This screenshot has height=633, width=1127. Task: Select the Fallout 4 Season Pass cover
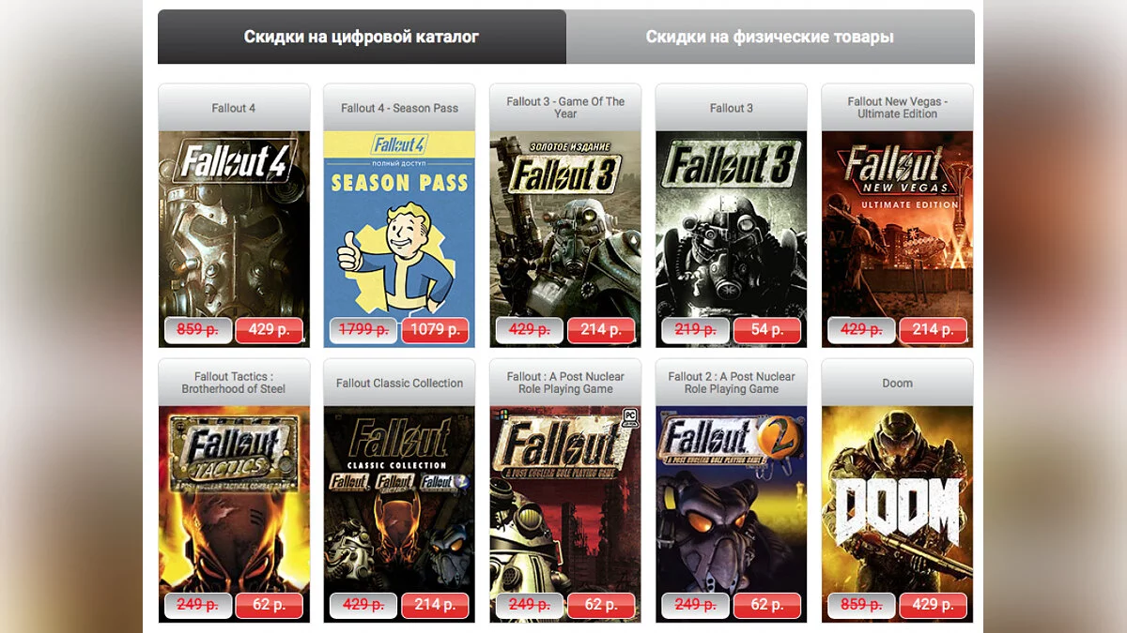tap(399, 239)
